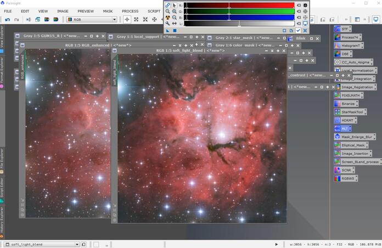Shade the soft_light_blend image window
Viewport: 382px width, 248px height.
272,50
